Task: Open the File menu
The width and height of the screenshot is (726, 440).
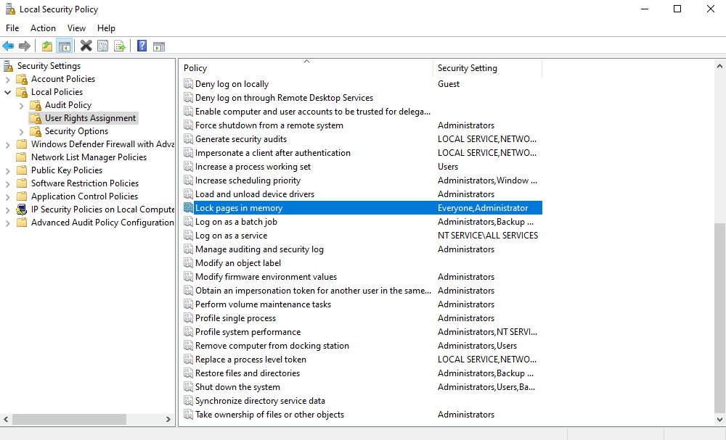Action: 12,28
